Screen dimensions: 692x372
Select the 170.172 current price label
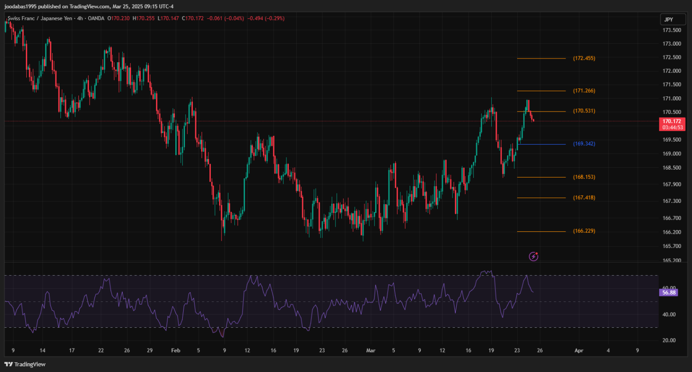pos(672,121)
